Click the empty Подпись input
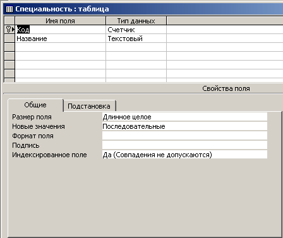 184,145
